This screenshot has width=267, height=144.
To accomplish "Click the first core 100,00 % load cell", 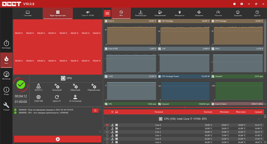I will pyautogui.click(x=19, y=33).
